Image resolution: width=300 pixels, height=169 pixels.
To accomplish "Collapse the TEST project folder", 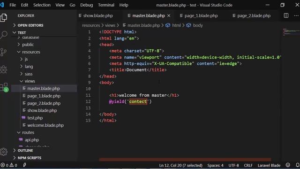I will point(22,32).
